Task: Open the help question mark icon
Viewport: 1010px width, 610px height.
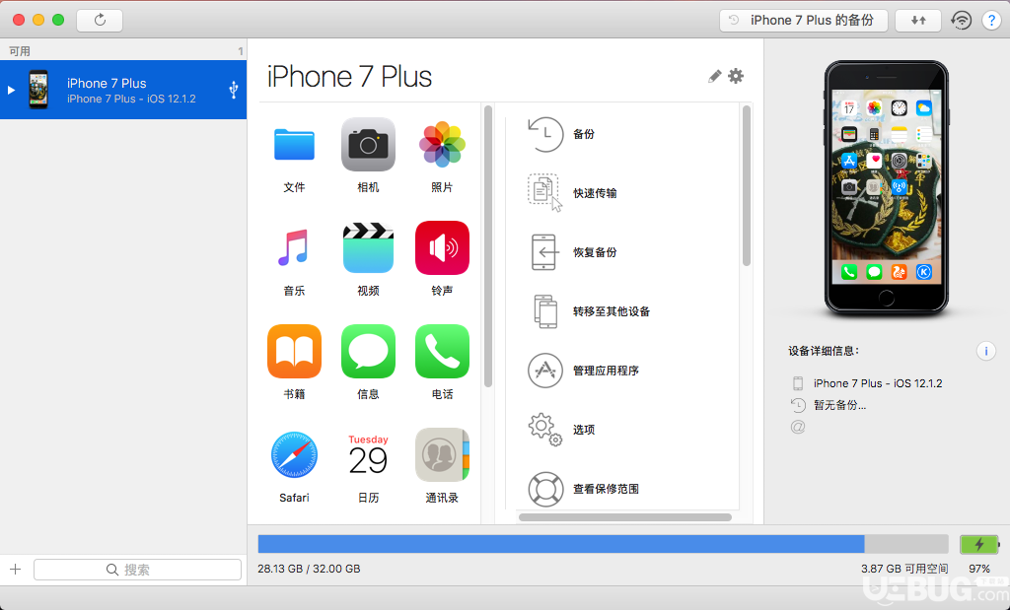Action: click(991, 20)
